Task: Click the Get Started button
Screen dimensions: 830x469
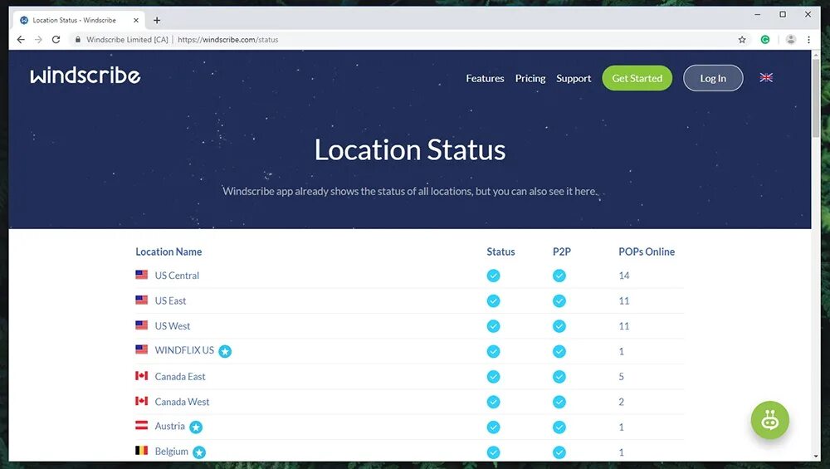Action: click(637, 78)
